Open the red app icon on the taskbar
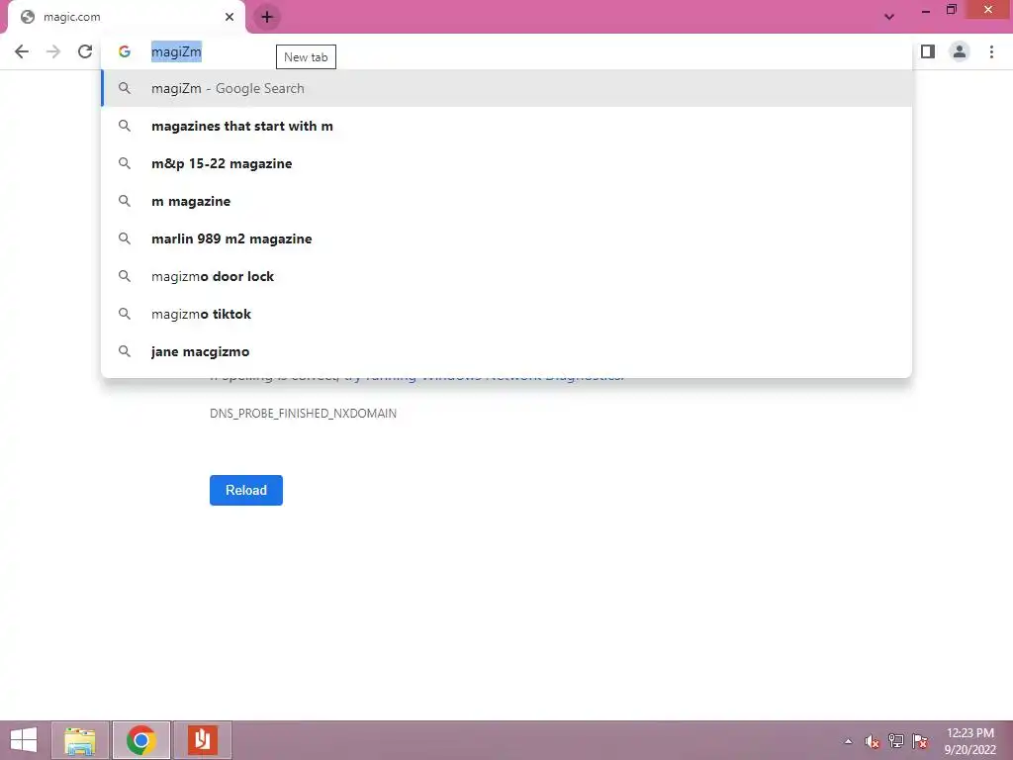Screen dimensions: 1013x760 (x=202, y=740)
